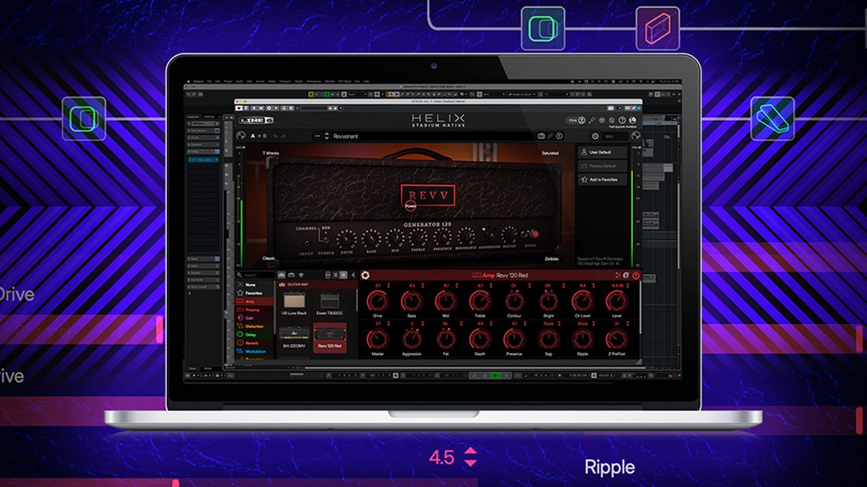Toggle the red Amp block power button
This screenshot has width=867, height=487.
coord(636,275)
